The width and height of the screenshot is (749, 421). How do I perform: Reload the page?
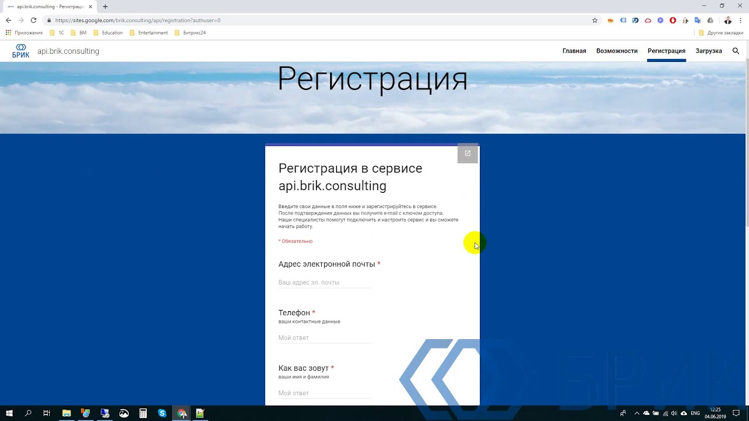point(33,20)
